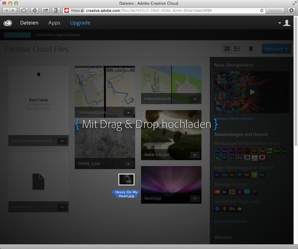Open the Edge Animate (An) icon

217,175
